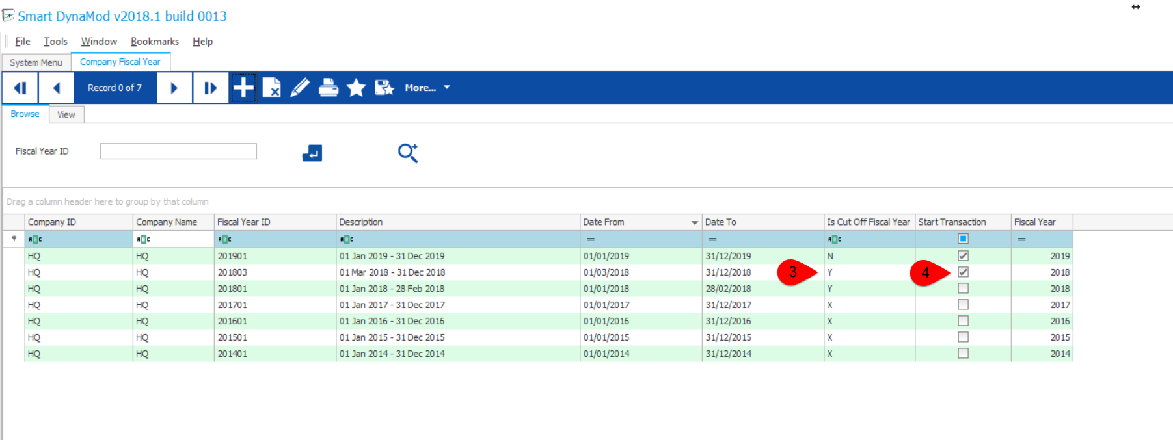
Task: Select cell 01 Mar 2018 - 31 Dec 2018
Action: coord(458,272)
